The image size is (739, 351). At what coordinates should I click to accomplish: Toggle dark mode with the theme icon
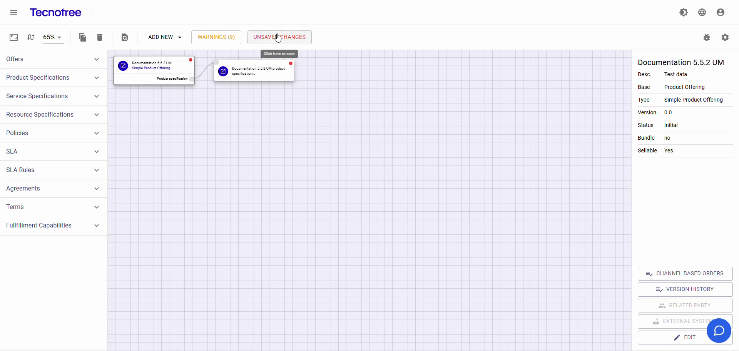[684, 12]
